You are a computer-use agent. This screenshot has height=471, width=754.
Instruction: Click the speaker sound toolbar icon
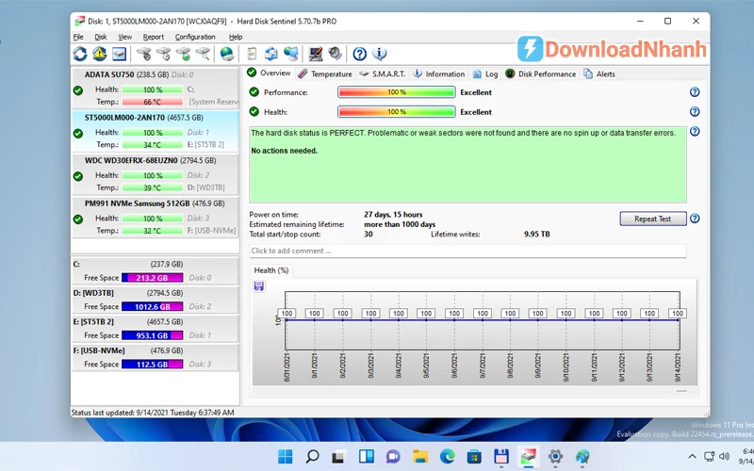pos(336,54)
